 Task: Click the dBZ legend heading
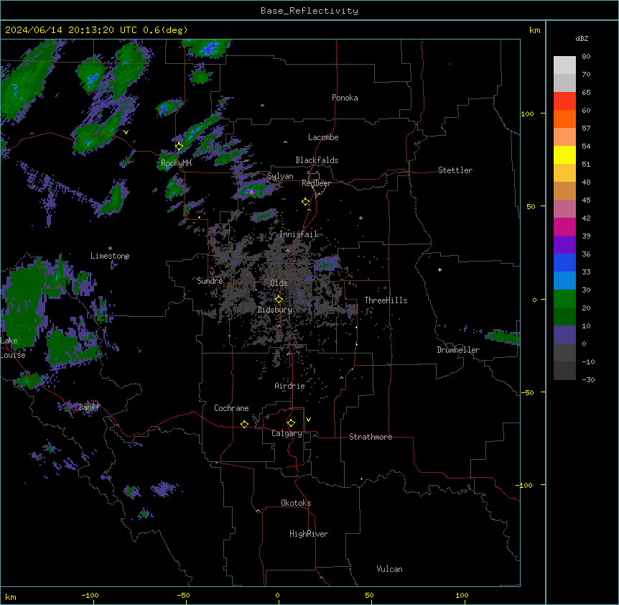(582, 38)
